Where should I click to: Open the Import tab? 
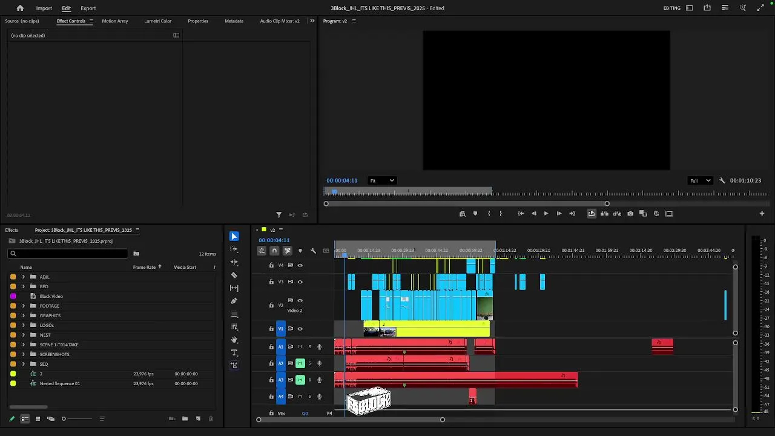coord(44,8)
